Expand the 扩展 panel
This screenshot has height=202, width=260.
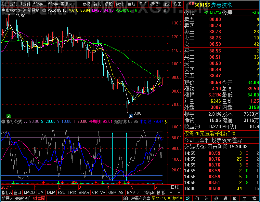pos(7,198)
